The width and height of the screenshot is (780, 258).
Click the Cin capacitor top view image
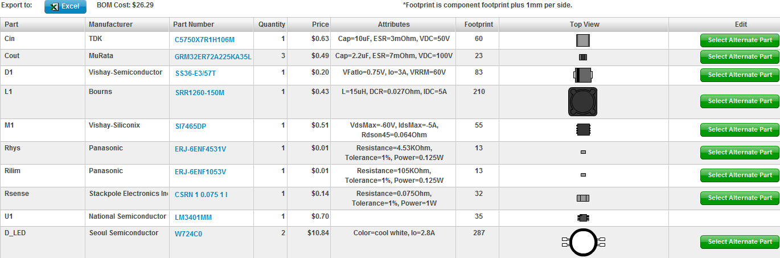click(x=582, y=40)
